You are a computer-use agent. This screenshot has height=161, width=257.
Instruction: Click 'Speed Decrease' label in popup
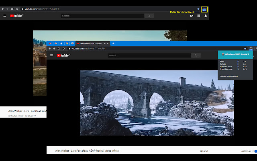(x=226, y=69)
